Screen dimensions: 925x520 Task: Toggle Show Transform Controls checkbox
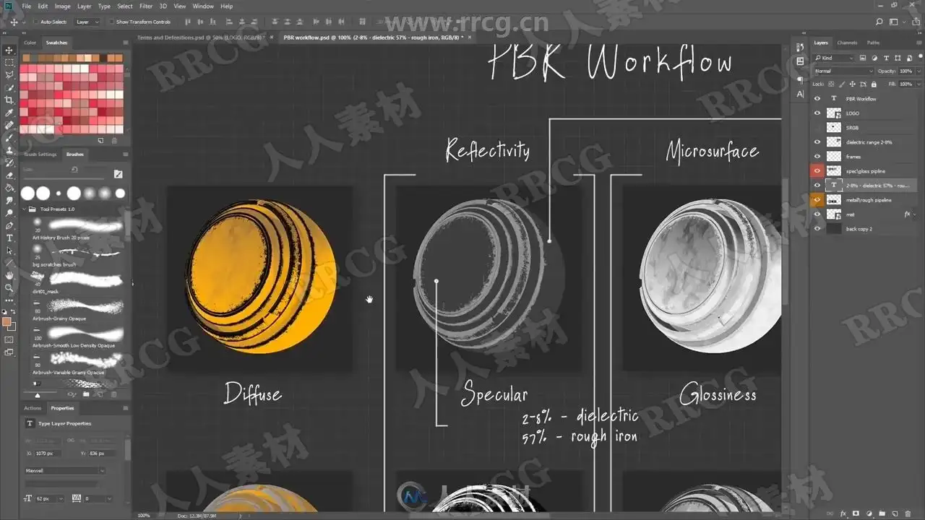pos(111,22)
